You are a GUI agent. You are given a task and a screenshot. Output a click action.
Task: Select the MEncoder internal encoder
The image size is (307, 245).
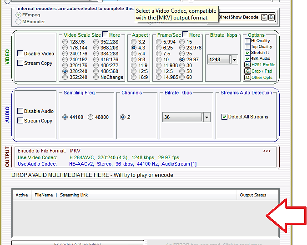(x=19, y=21)
